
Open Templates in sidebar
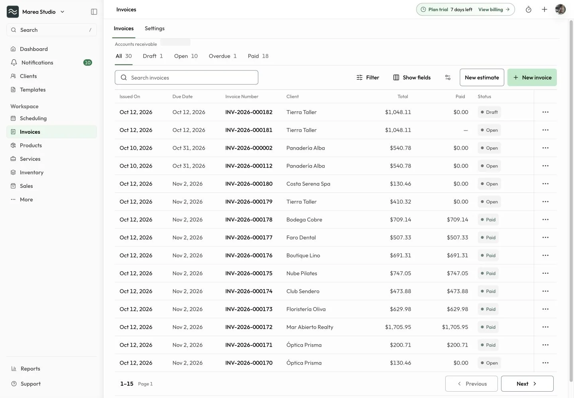51,90
